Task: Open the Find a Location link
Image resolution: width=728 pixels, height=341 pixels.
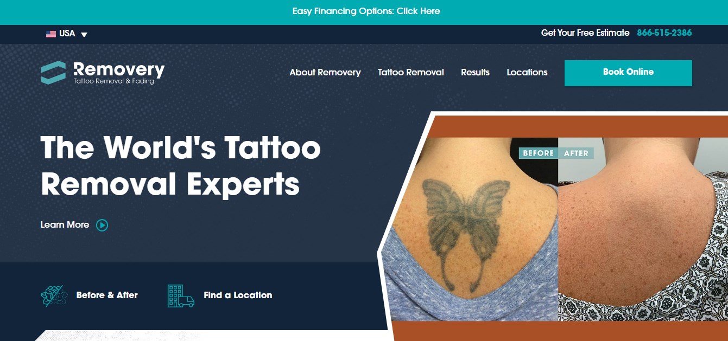Action: click(x=238, y=295)
